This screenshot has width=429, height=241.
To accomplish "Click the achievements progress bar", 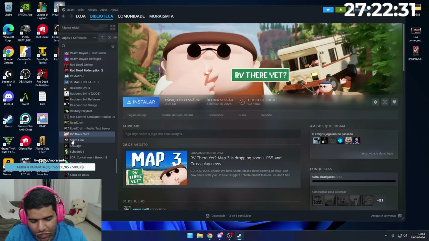I will (354, 181).
